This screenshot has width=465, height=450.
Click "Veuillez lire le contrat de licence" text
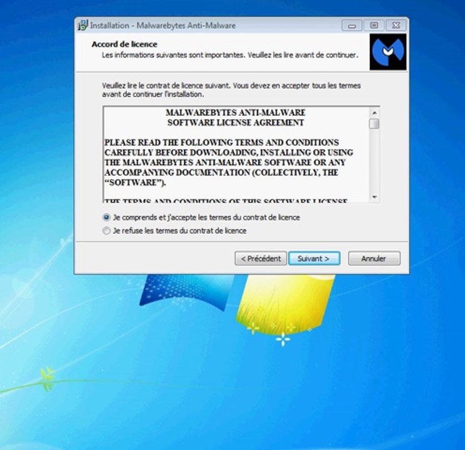(231, 90)
